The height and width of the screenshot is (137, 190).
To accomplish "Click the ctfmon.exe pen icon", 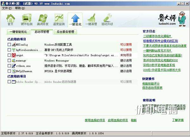I will 14,66.
